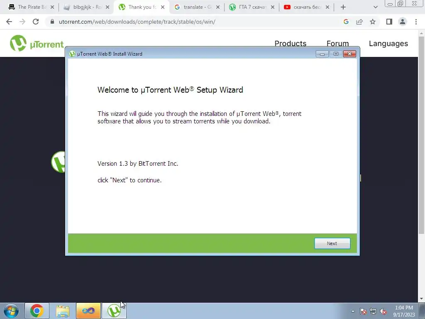
Task: Reload the current page
Action: click(36, 22)
